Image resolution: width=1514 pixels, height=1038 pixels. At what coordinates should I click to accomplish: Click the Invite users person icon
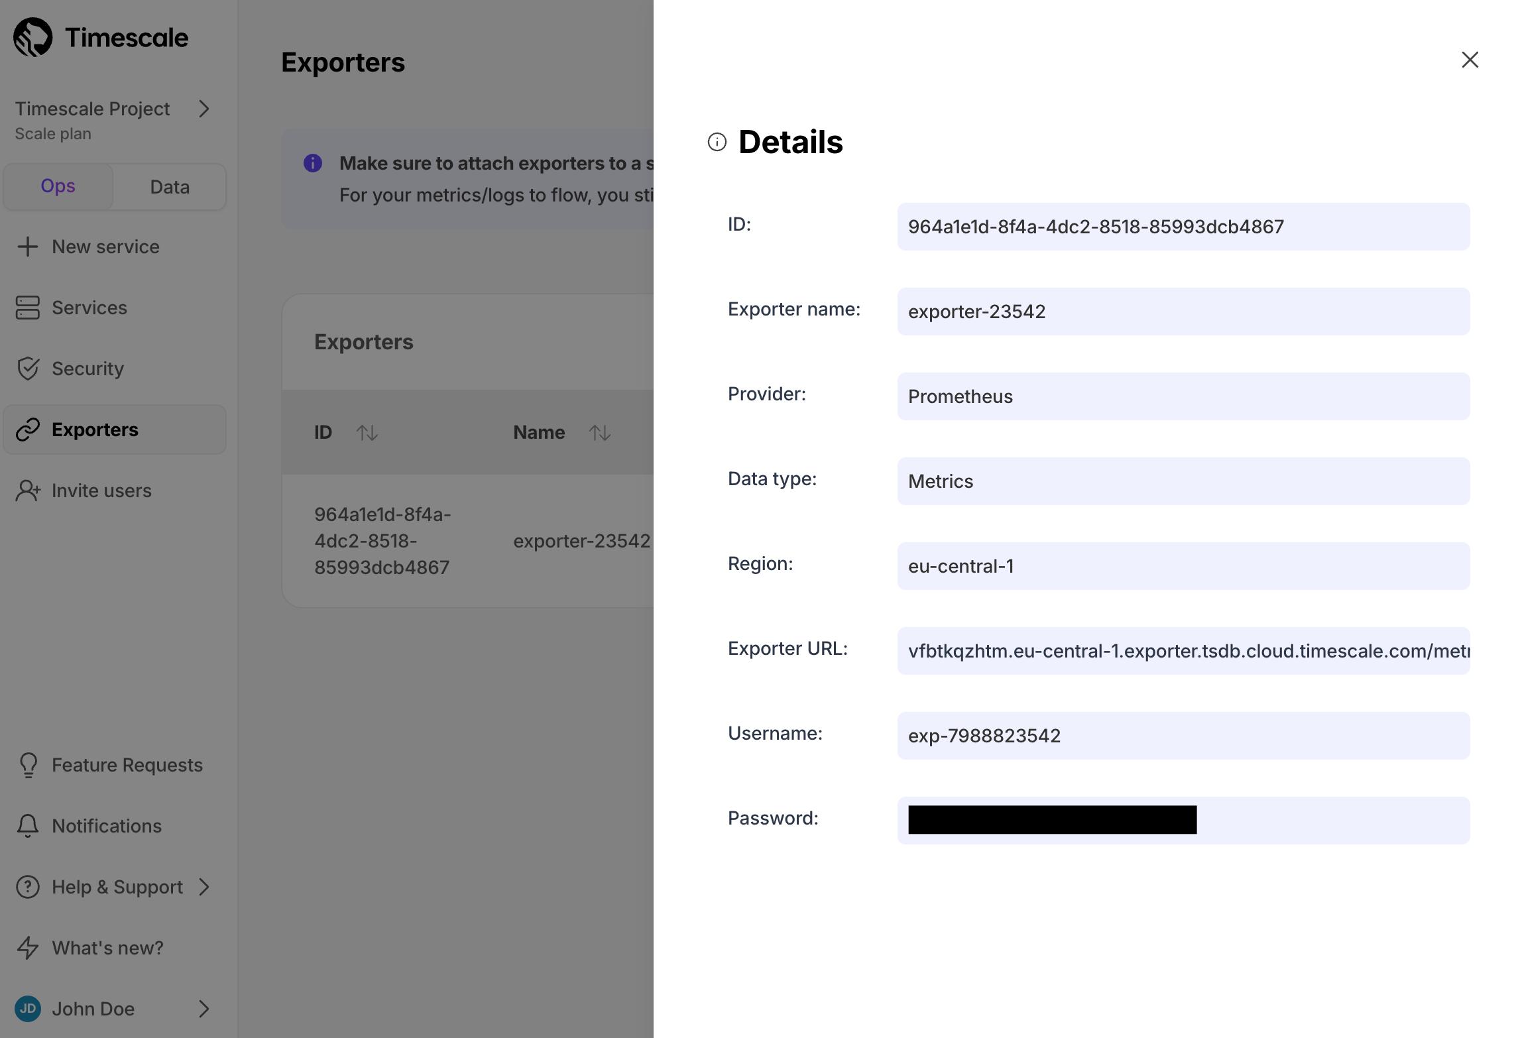(x=28, y=490)
